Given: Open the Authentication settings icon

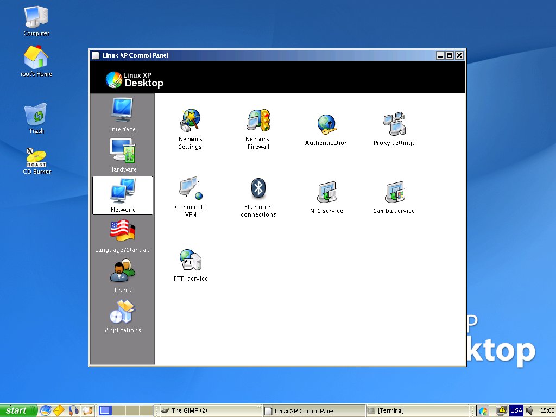Looking at the screenshot, I should click(x=326, y=130).
